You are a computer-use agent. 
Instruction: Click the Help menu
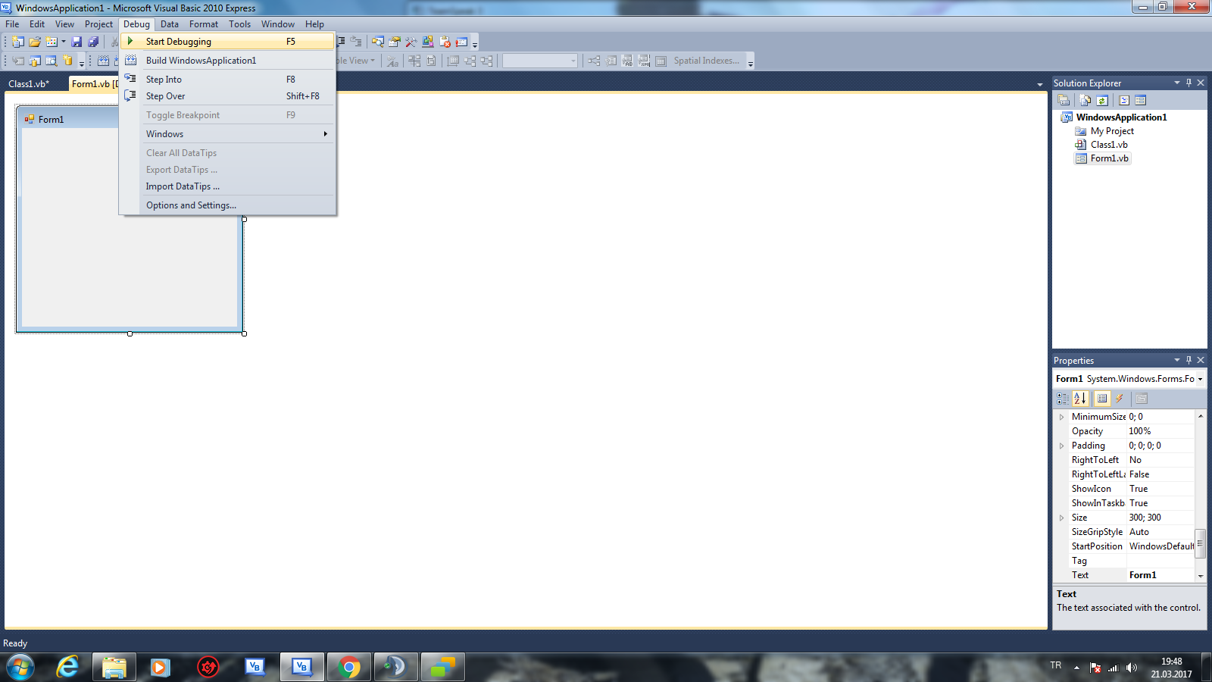tap(314, 24)
